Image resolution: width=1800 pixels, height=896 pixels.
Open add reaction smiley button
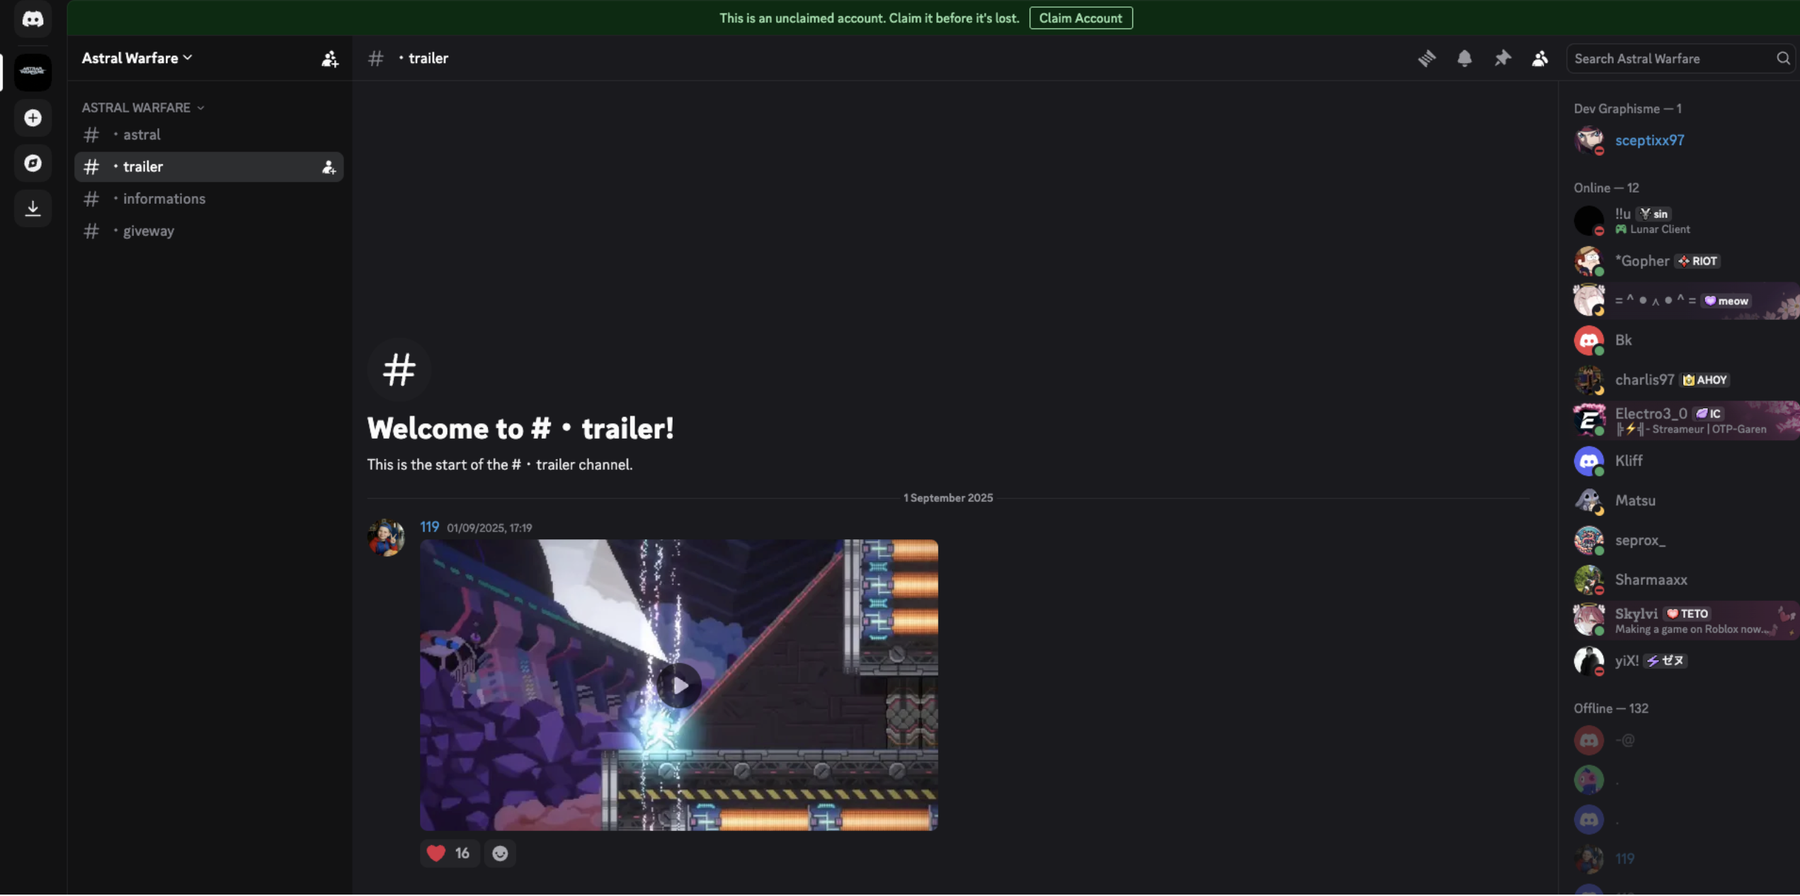pyautogui.click(x=500, y=854)
